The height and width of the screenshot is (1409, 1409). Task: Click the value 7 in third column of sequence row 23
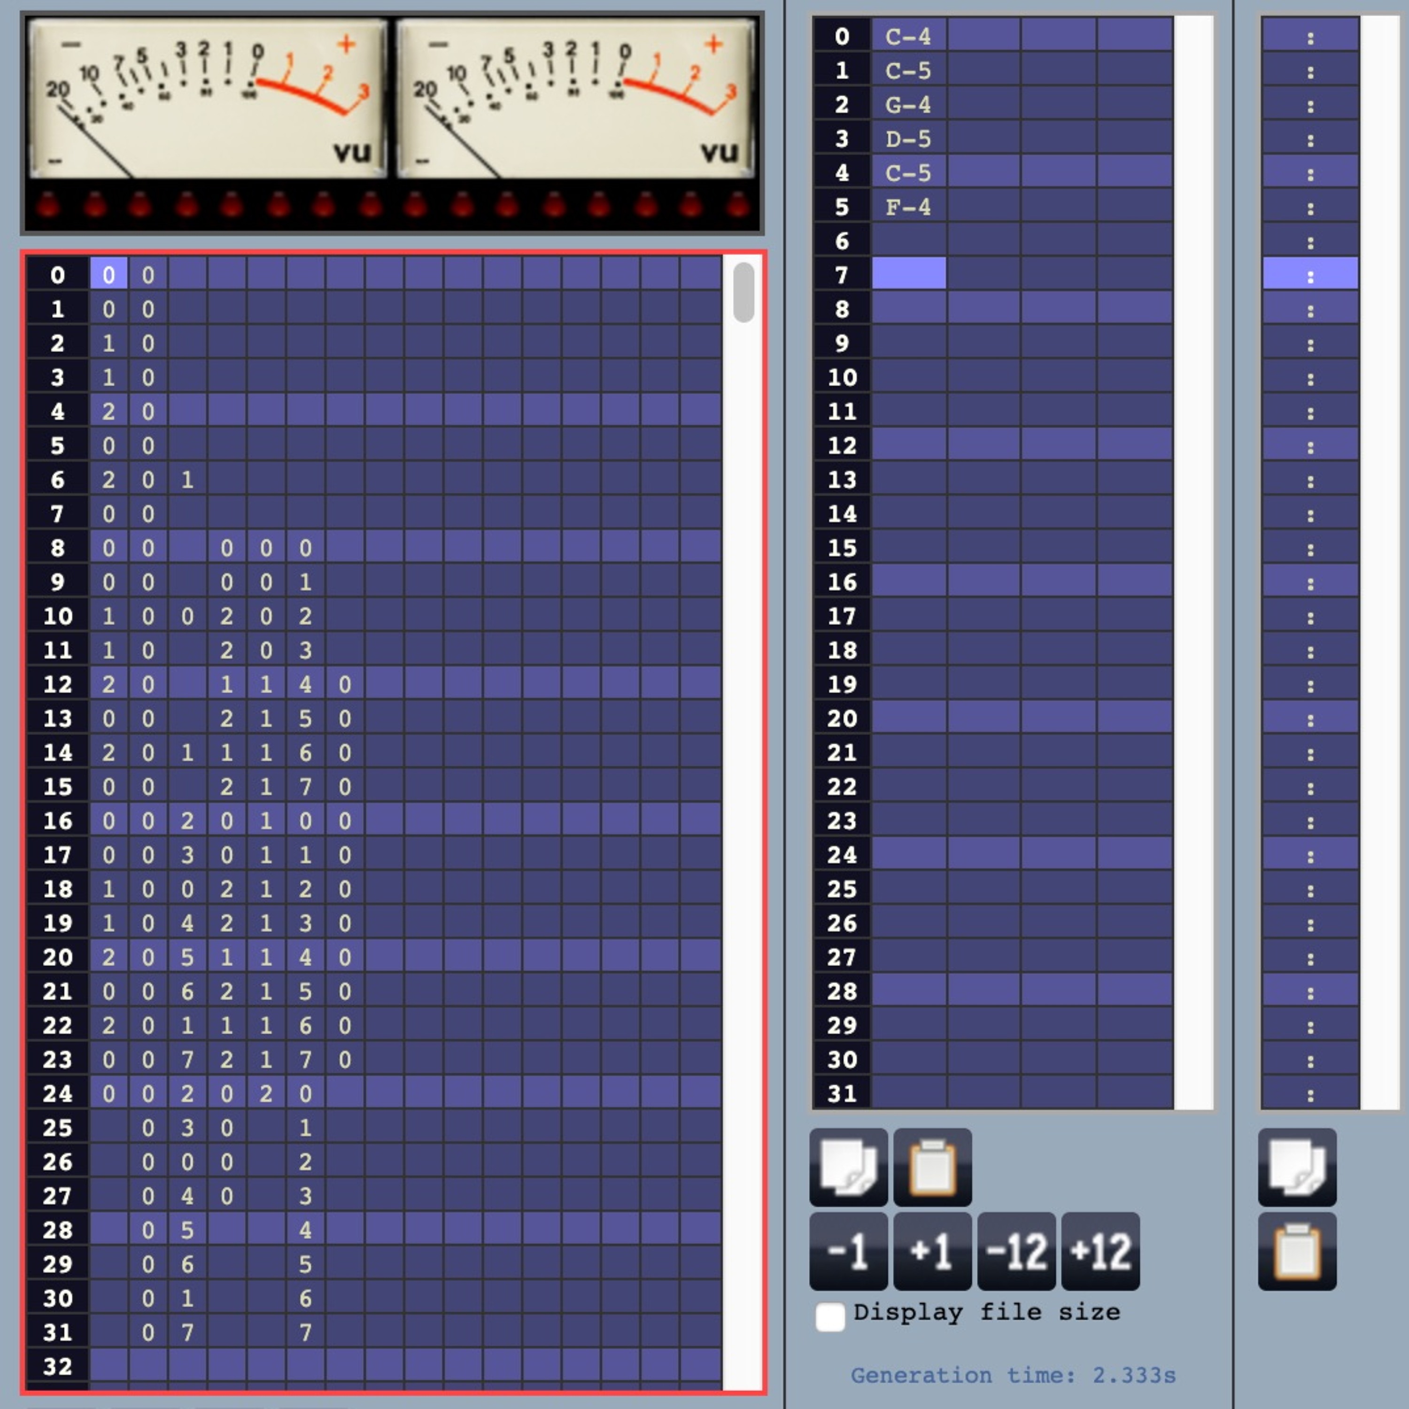187,1059
